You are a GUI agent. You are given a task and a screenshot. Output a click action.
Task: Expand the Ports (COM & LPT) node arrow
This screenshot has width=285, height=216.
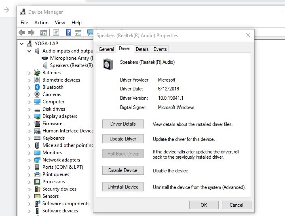(29, 168)
